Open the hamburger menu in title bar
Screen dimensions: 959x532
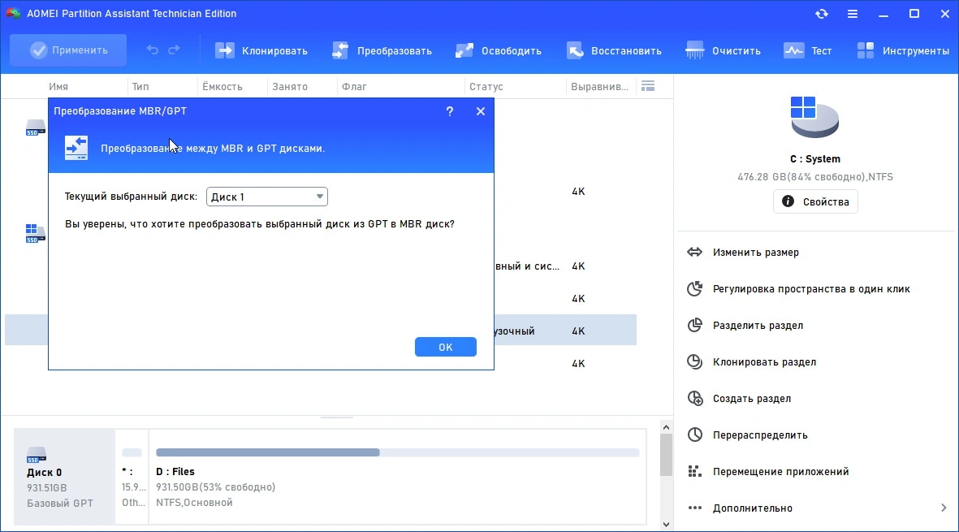pos(852,14)
